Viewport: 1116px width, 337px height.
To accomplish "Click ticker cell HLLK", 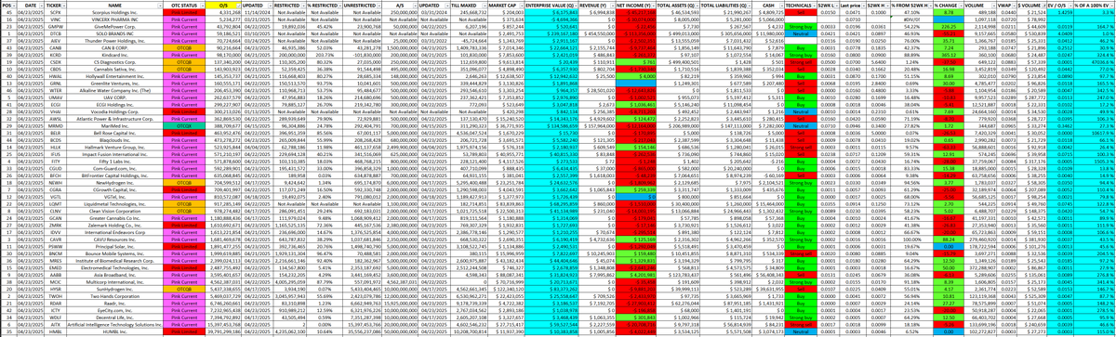I will coord(56,148).
